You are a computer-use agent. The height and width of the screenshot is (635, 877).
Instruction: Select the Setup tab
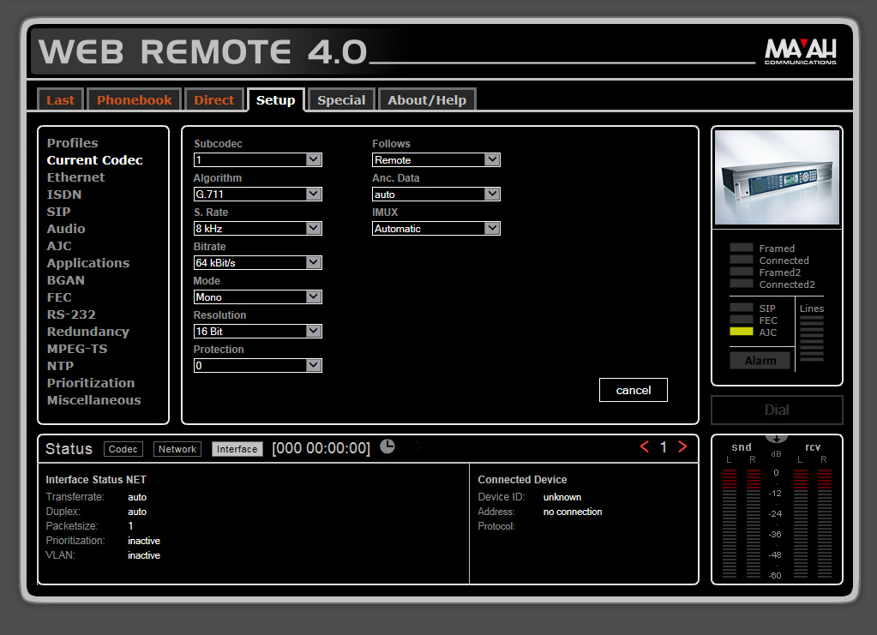[x=276, y=100]
